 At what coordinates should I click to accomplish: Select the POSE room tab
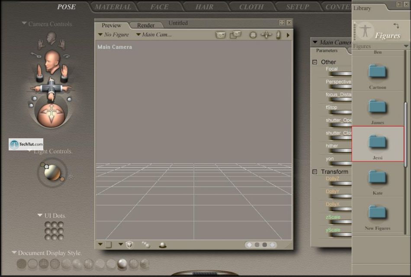(67, 7)
